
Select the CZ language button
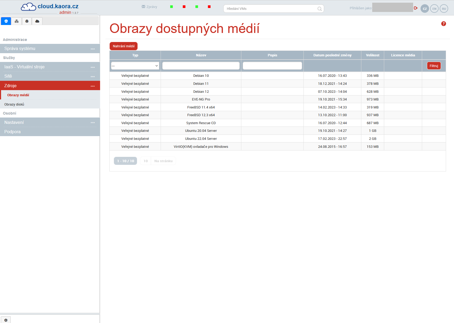click(x=425, y=9)
